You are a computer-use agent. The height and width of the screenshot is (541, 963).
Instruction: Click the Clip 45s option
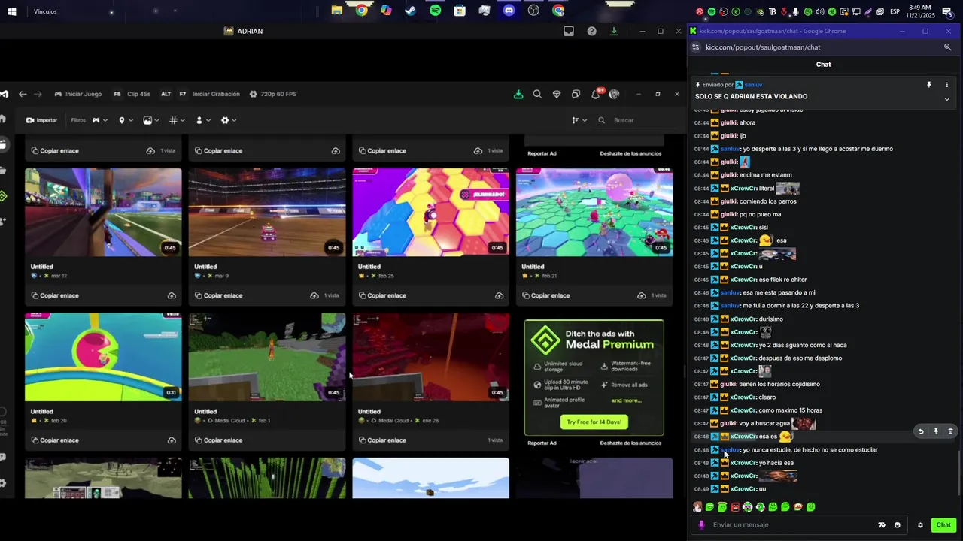[132, 94]
